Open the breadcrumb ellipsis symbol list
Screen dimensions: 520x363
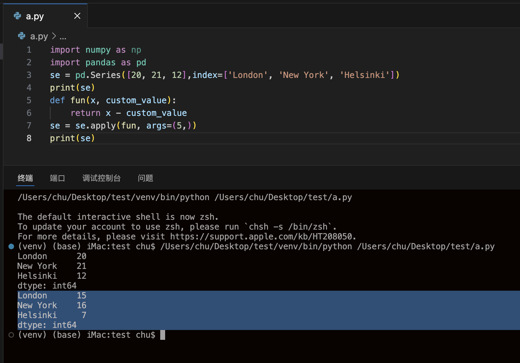coord(63,37)
